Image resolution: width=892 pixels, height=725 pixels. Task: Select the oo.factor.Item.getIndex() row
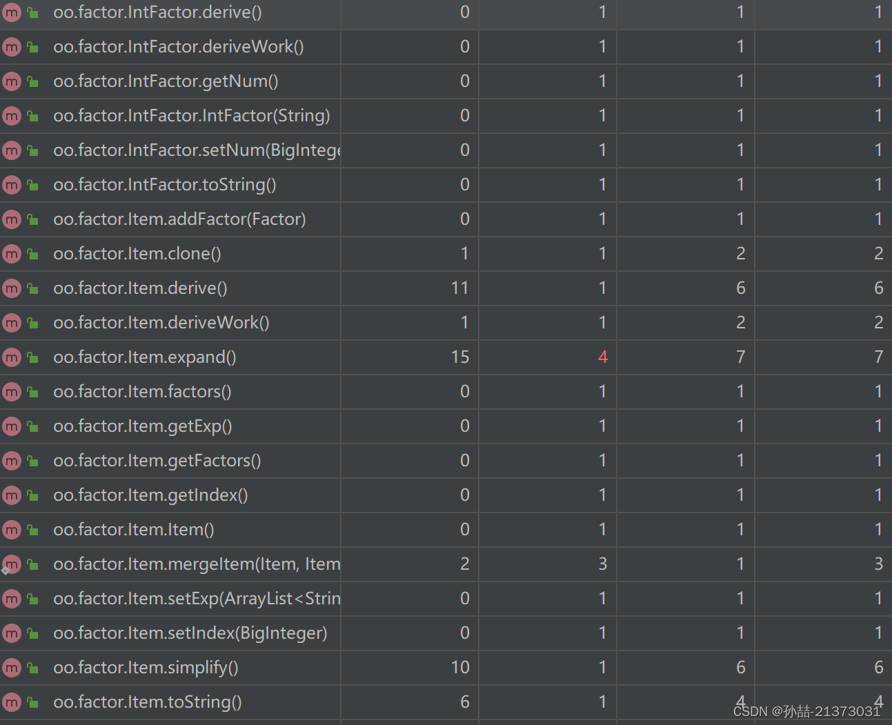pyautogui.click(x=446, y=495)
